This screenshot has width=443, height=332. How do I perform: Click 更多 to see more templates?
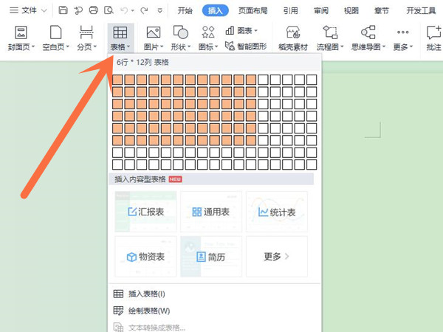276,257
